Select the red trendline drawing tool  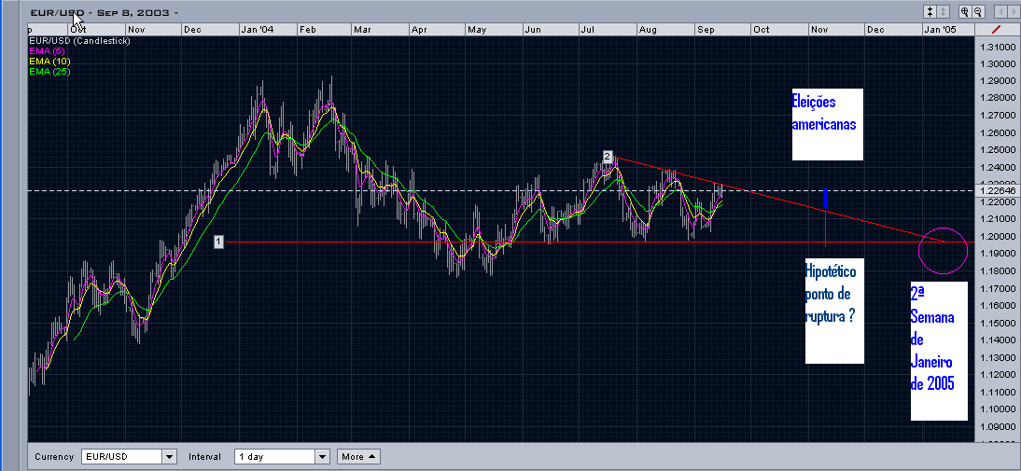995,31
